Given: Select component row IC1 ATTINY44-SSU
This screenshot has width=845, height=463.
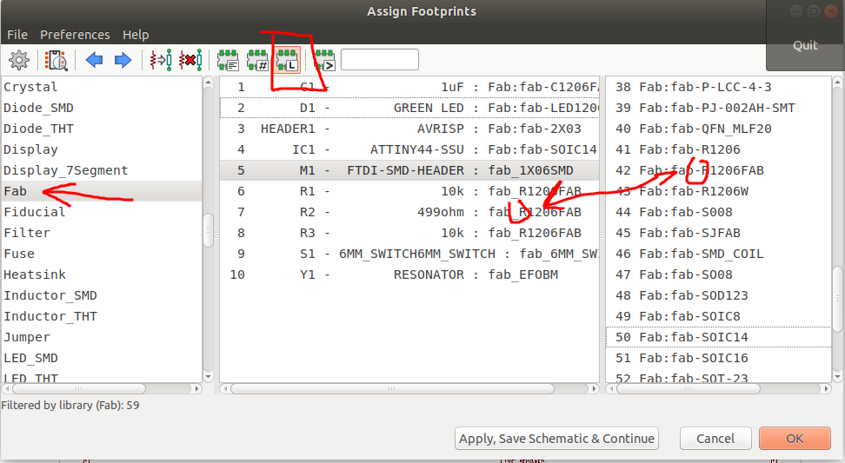Looking at the screenshot, I should pyautogui.click(x=409, y=149).
